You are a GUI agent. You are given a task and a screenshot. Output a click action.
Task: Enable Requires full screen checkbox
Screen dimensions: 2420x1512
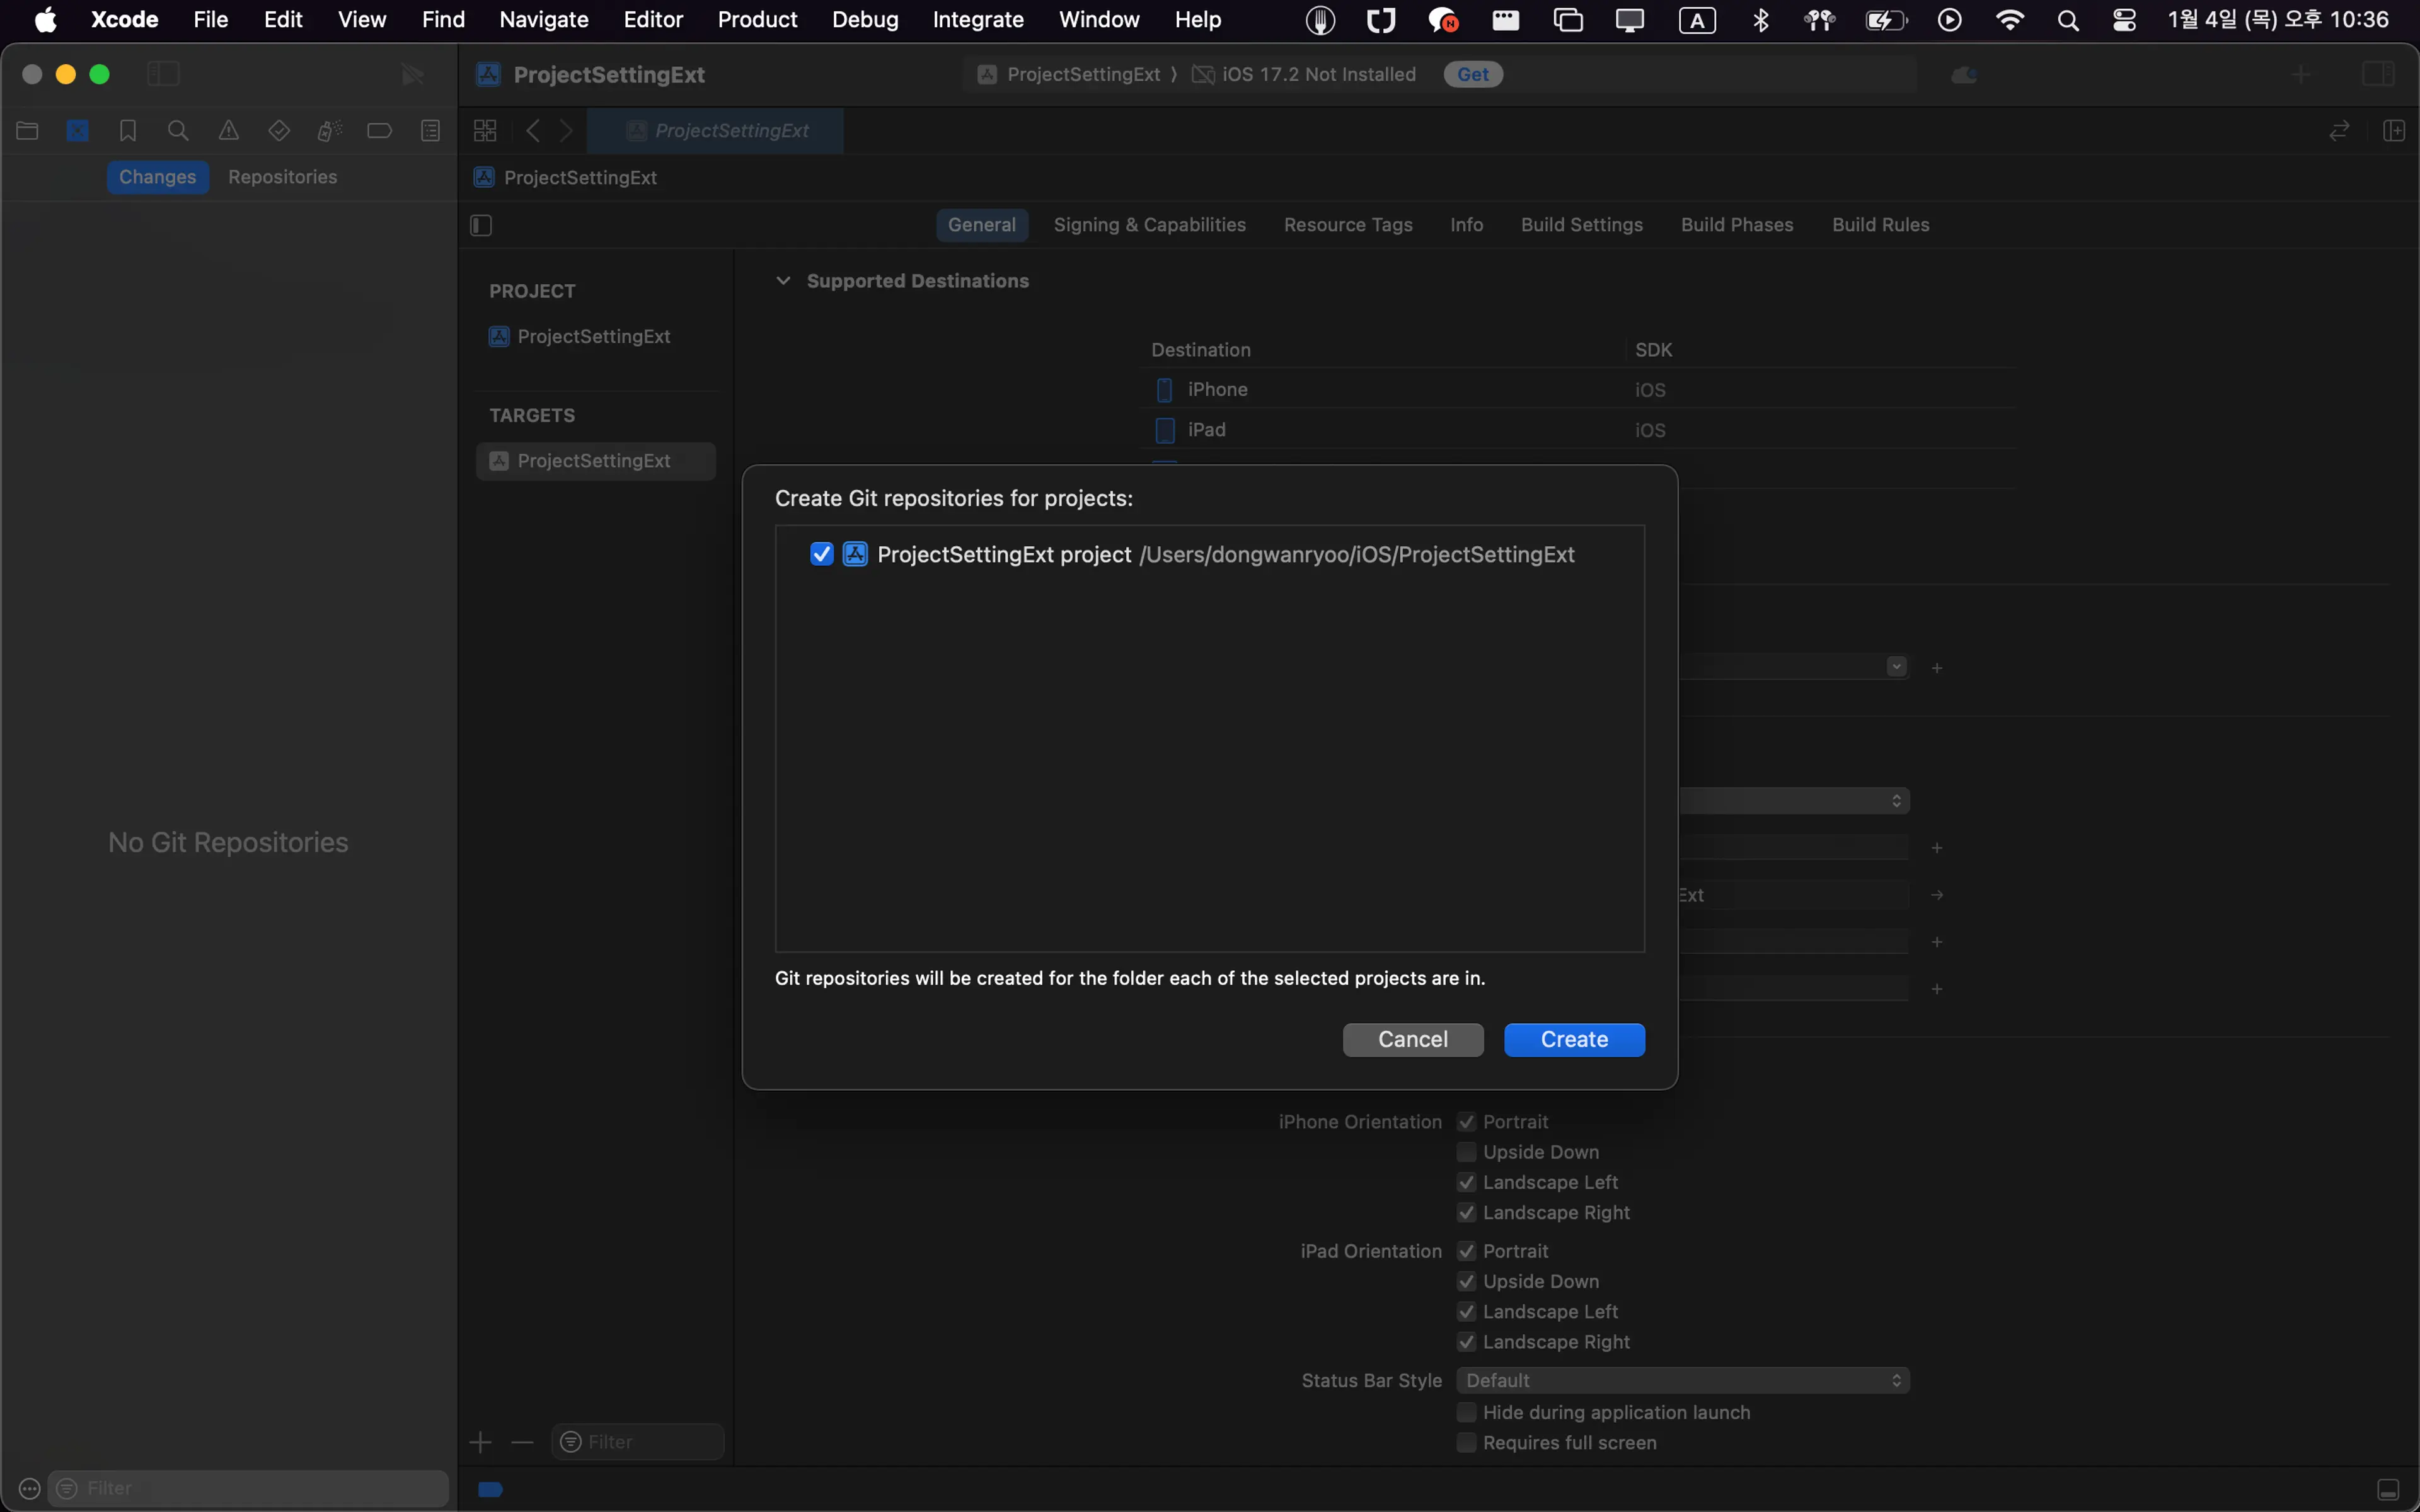(x=1466, y=1442)
